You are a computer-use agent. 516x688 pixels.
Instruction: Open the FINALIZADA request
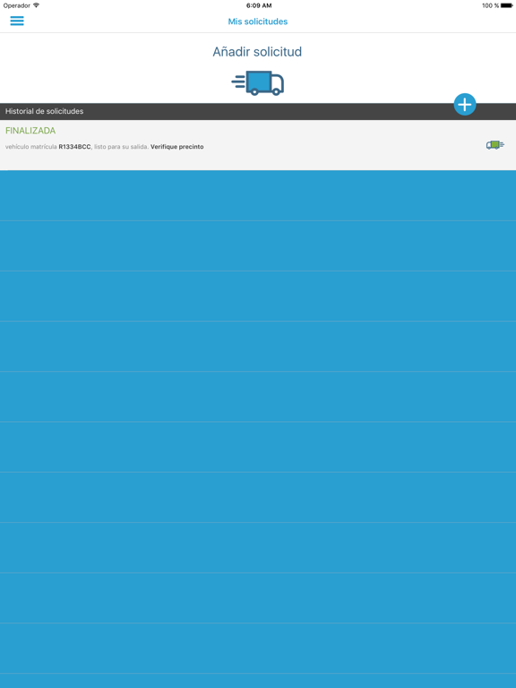(x=258, y=145)
